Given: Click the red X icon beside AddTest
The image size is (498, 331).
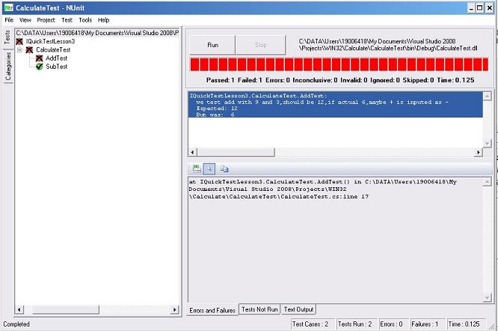Looking at the screenshot, I should [39, 58].
